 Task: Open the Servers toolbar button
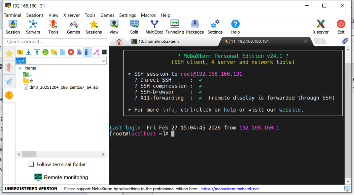click(33, 27)
